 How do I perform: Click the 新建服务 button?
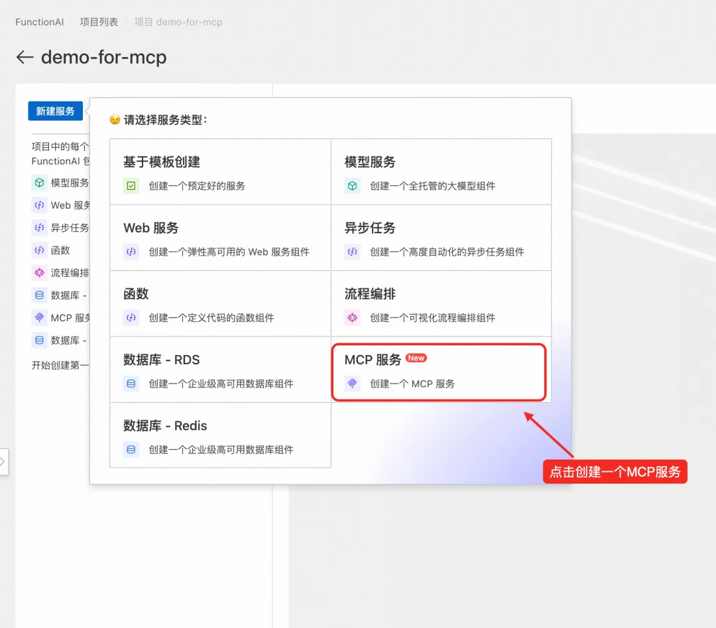55,111
